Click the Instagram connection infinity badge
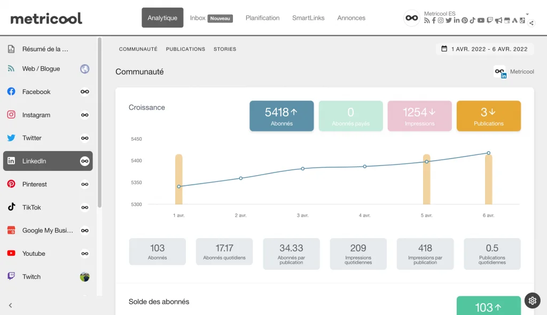 [x=85, y=115]
